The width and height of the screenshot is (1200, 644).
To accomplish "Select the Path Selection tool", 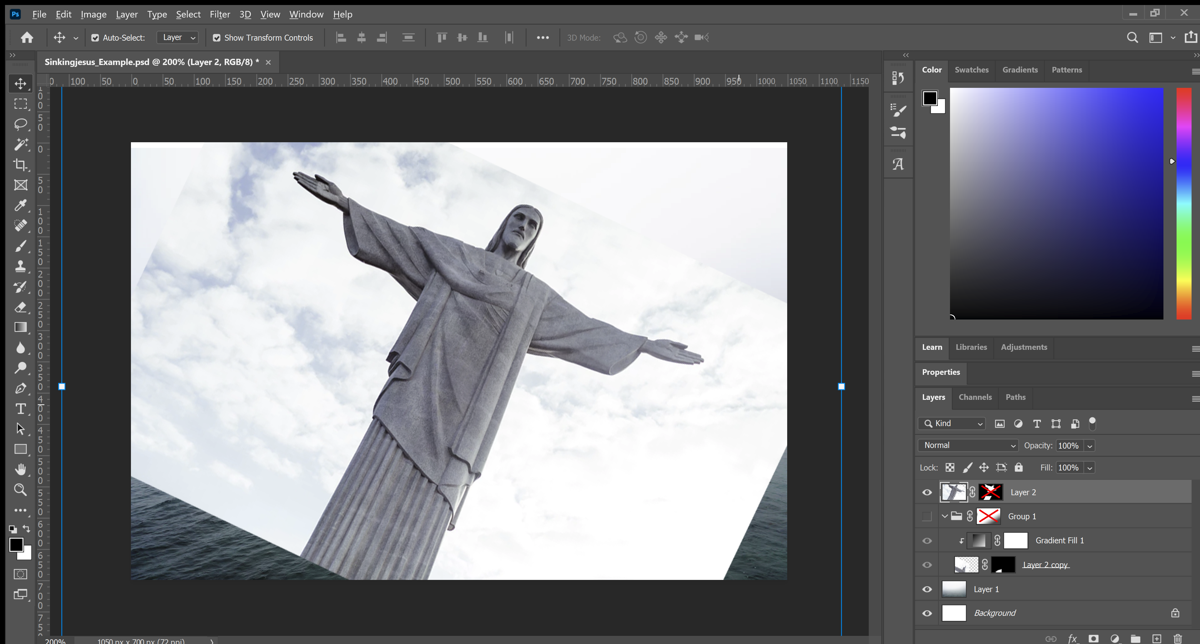I will tap(21, 429).
